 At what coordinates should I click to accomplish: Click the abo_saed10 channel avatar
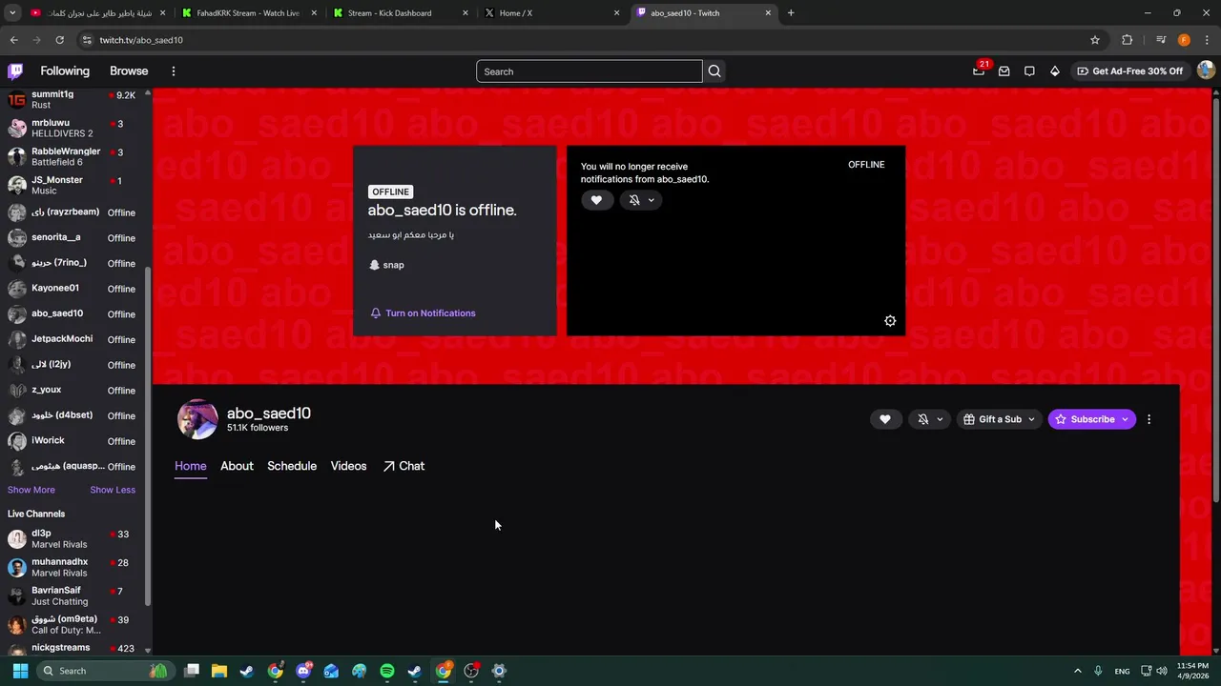[x=197, y=419]
